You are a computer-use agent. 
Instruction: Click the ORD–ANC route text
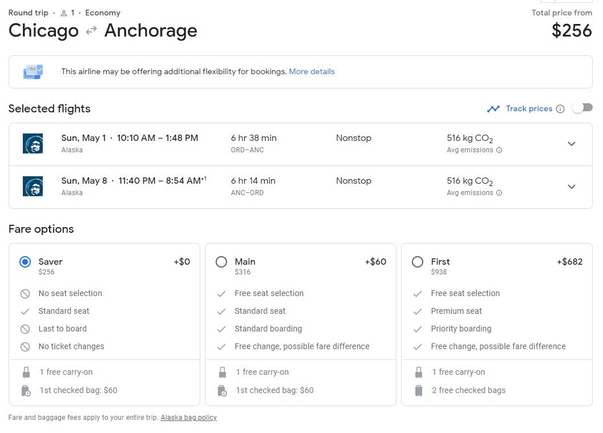[x=247, y=150]
